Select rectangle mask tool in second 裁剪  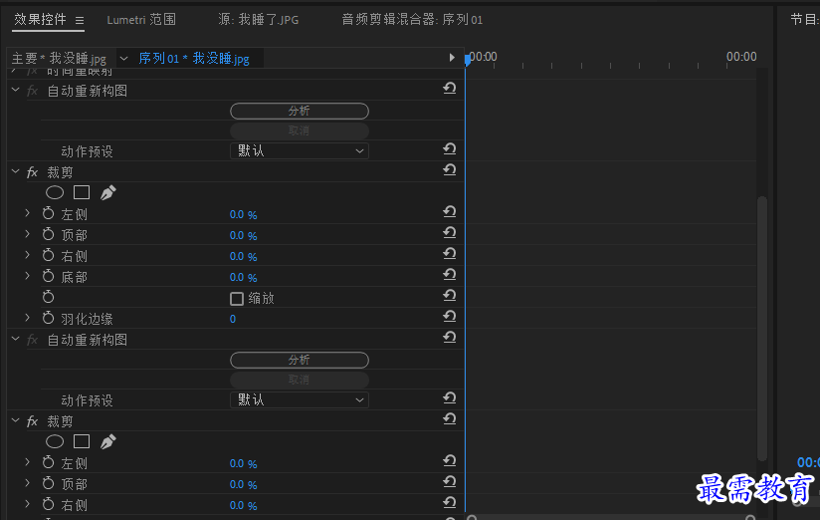[82, 442]
